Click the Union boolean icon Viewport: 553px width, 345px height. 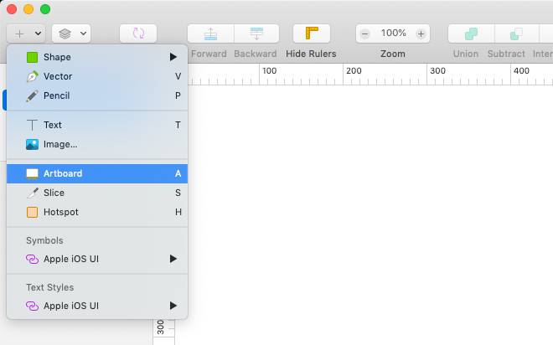pos(471,33)
